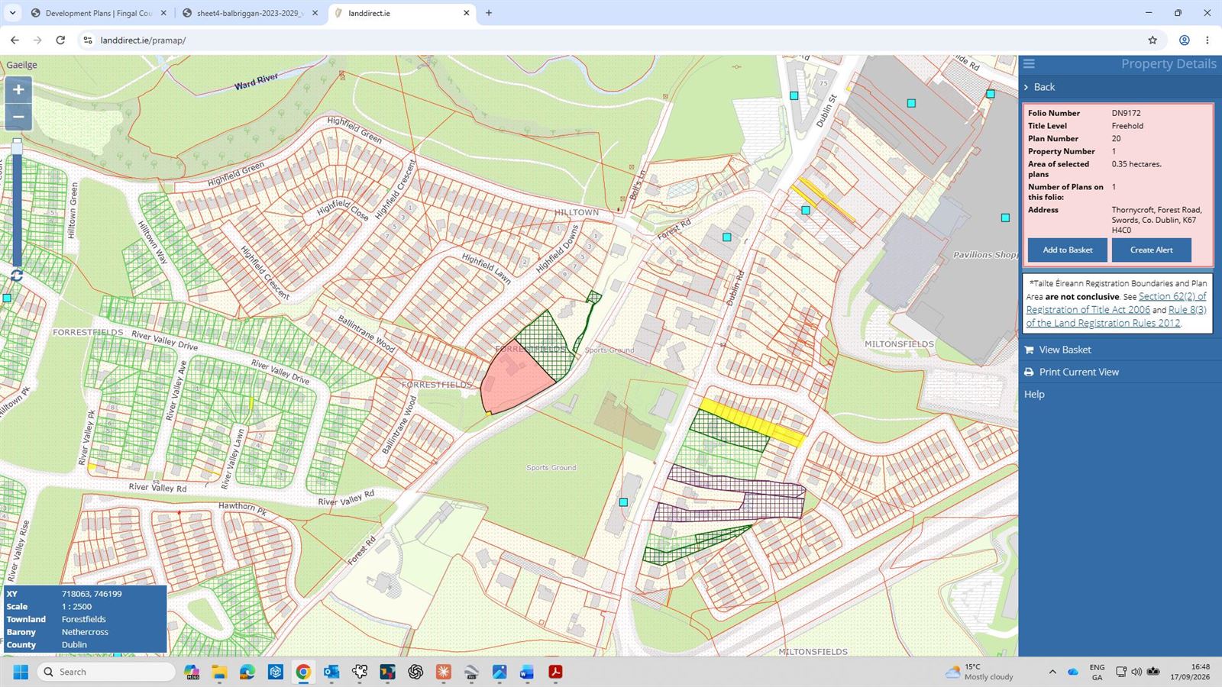The image size is (1222, 687).
Task: Click the volume speaker icon in the system tray
Action: (1136, 672)
